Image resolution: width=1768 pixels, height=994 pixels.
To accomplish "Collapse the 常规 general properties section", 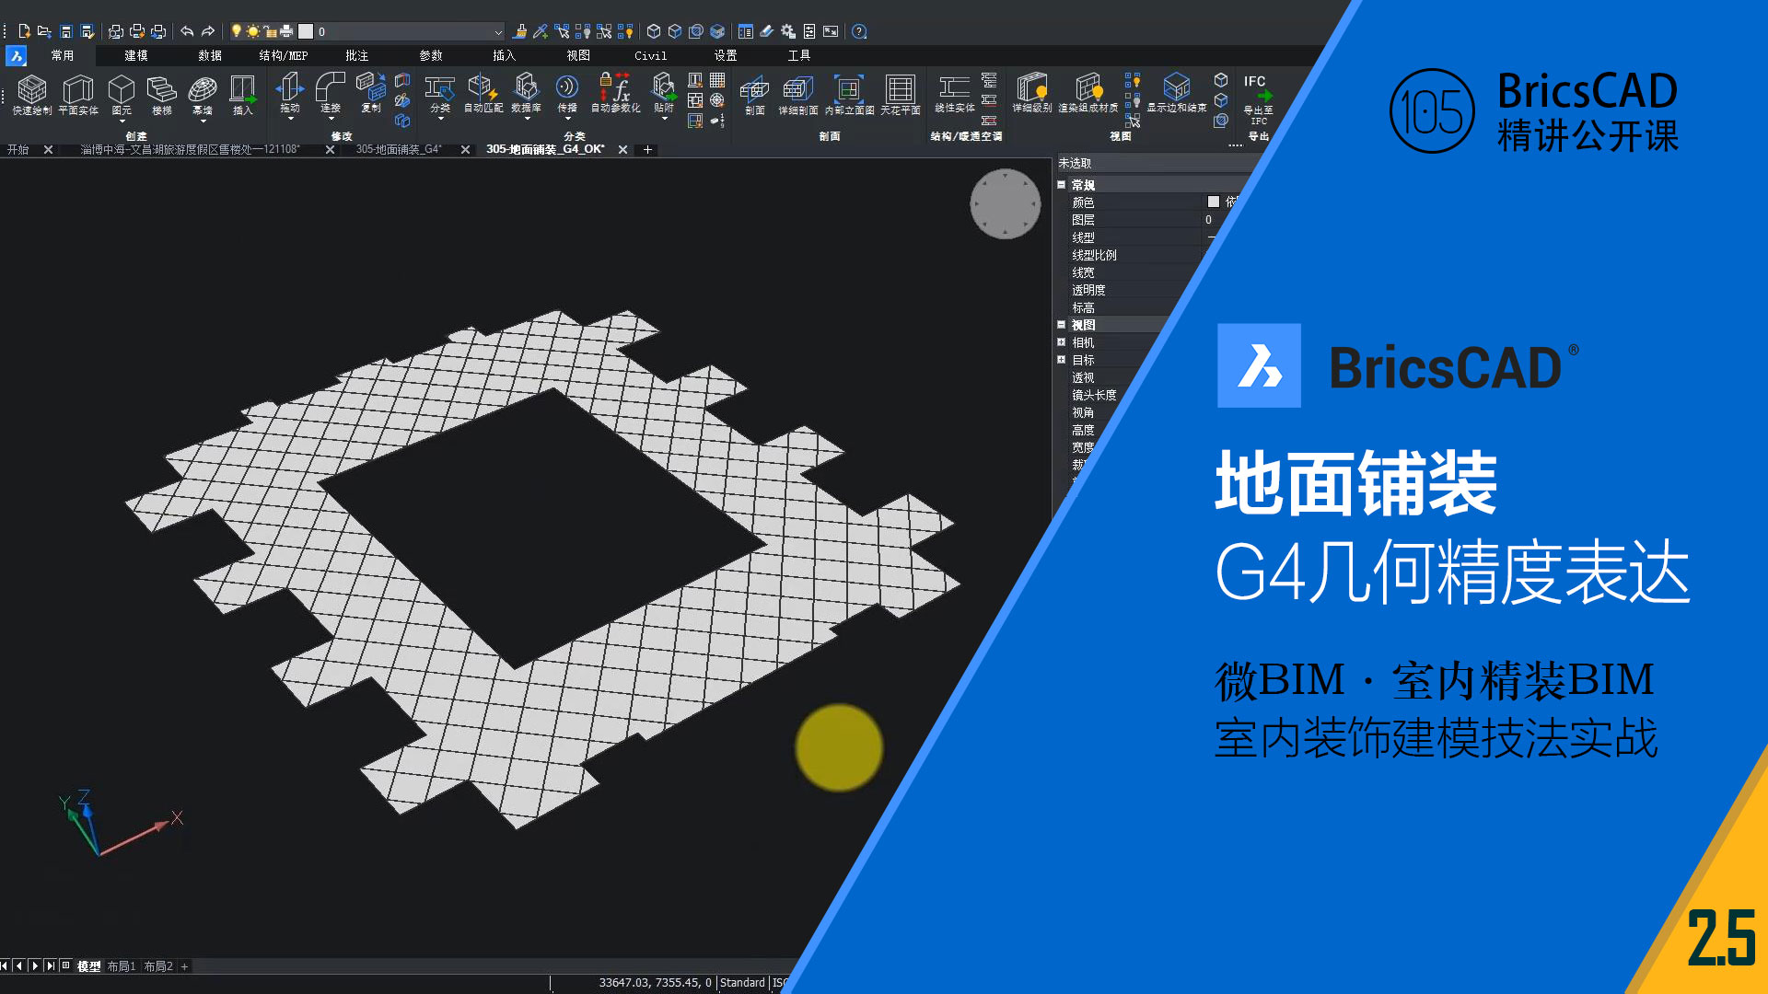I will pyautogui.click(x=1061, y=185).
